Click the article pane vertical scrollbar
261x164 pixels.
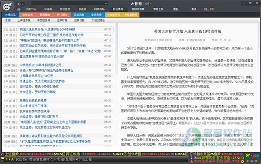pos(259,47)
